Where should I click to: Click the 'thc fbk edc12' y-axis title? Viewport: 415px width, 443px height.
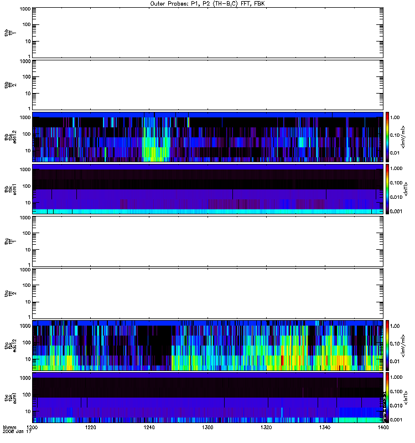11,346
